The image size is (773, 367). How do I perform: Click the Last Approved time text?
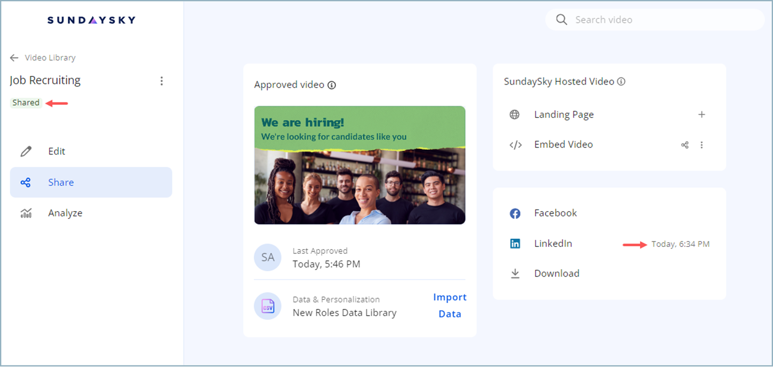pos(326,264)
